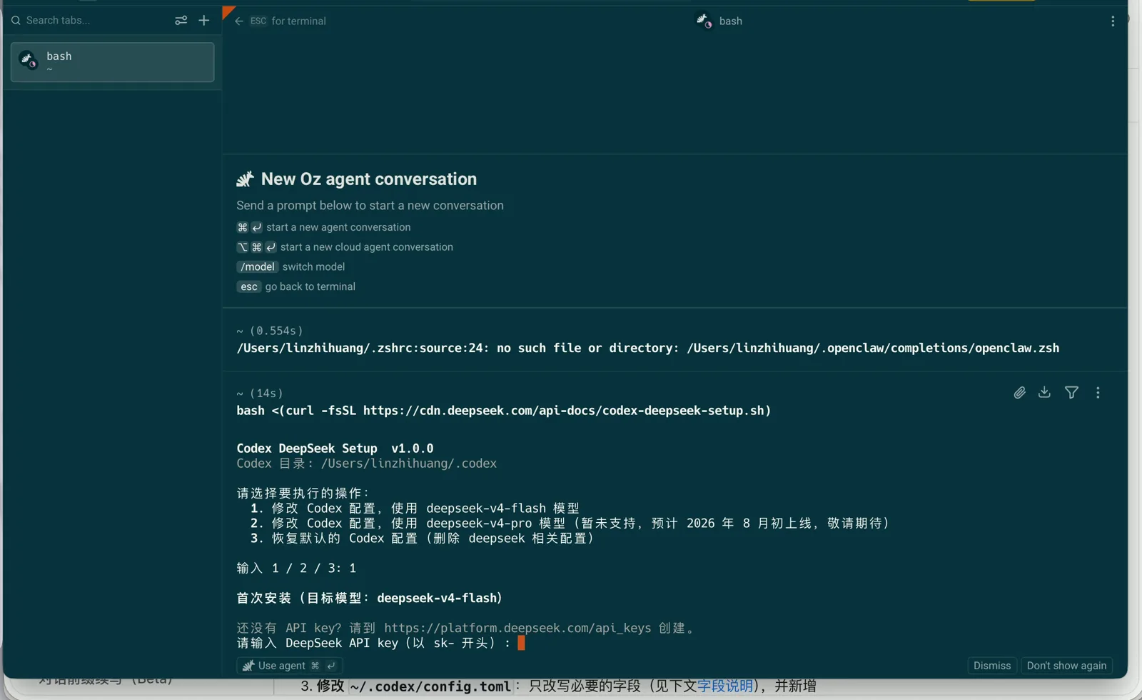The image size is (1142, 700).
Task: Click the 请输入 DeepSeek API key prompt cursor
Action: [521, 643]
